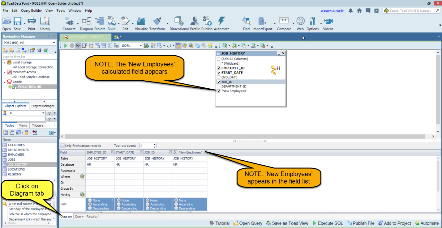Image resolution: width=442 pixels, height=228 pixels.
Task: Toggle the (Add All Columns) checkbox
Action: (x=219, y=59)
